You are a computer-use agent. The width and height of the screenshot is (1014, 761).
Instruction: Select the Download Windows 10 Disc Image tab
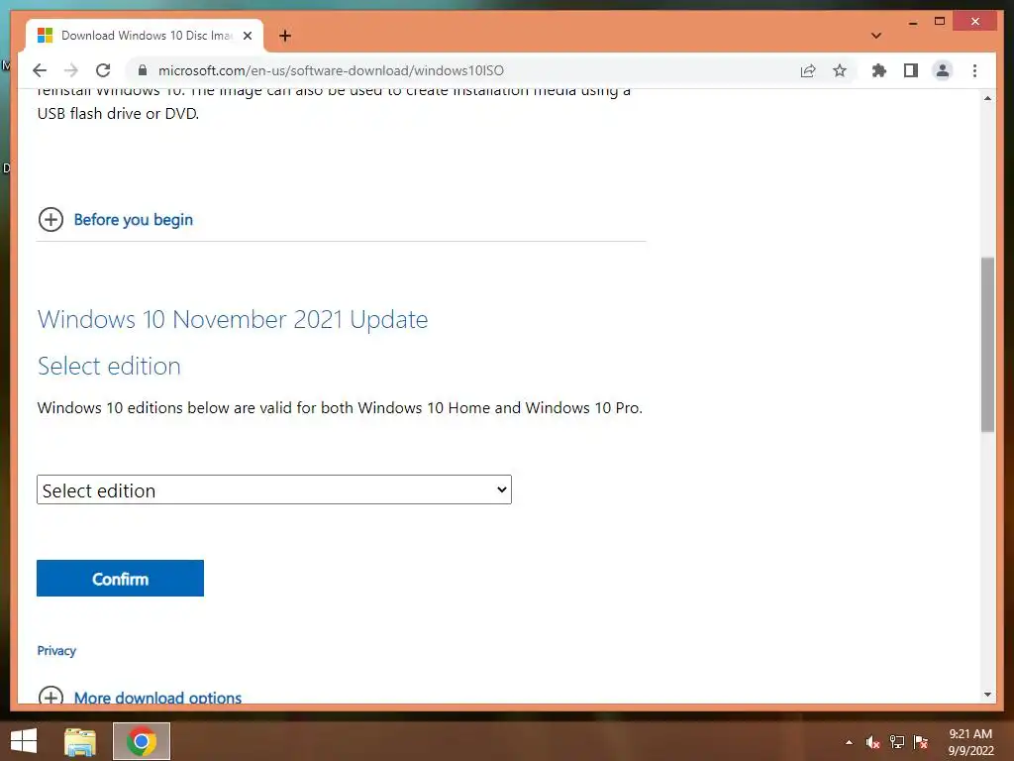coord(146,36)
